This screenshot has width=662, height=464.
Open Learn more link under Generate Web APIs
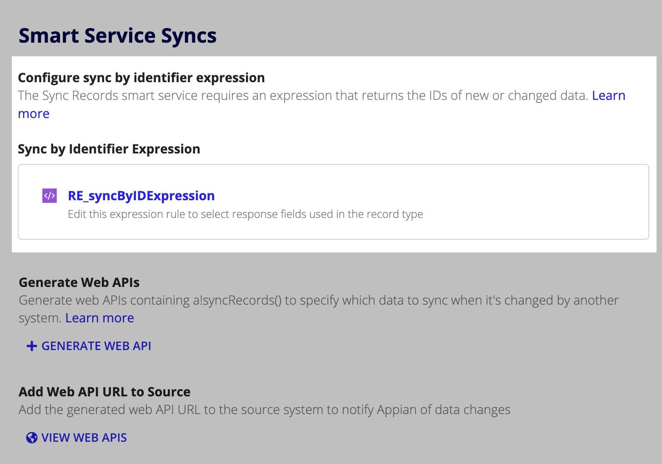(x=100, y=318)
